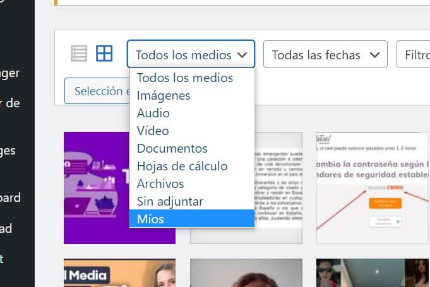
Task: Click the 'Selección' bulk select button
Action: 97,91
